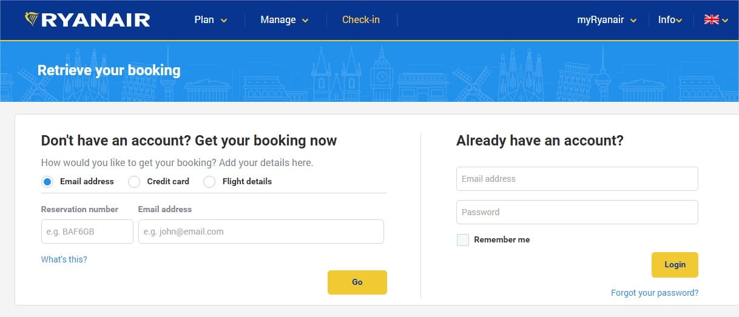
Task: Focus the Reservation number field
Action: pos(87,232)
